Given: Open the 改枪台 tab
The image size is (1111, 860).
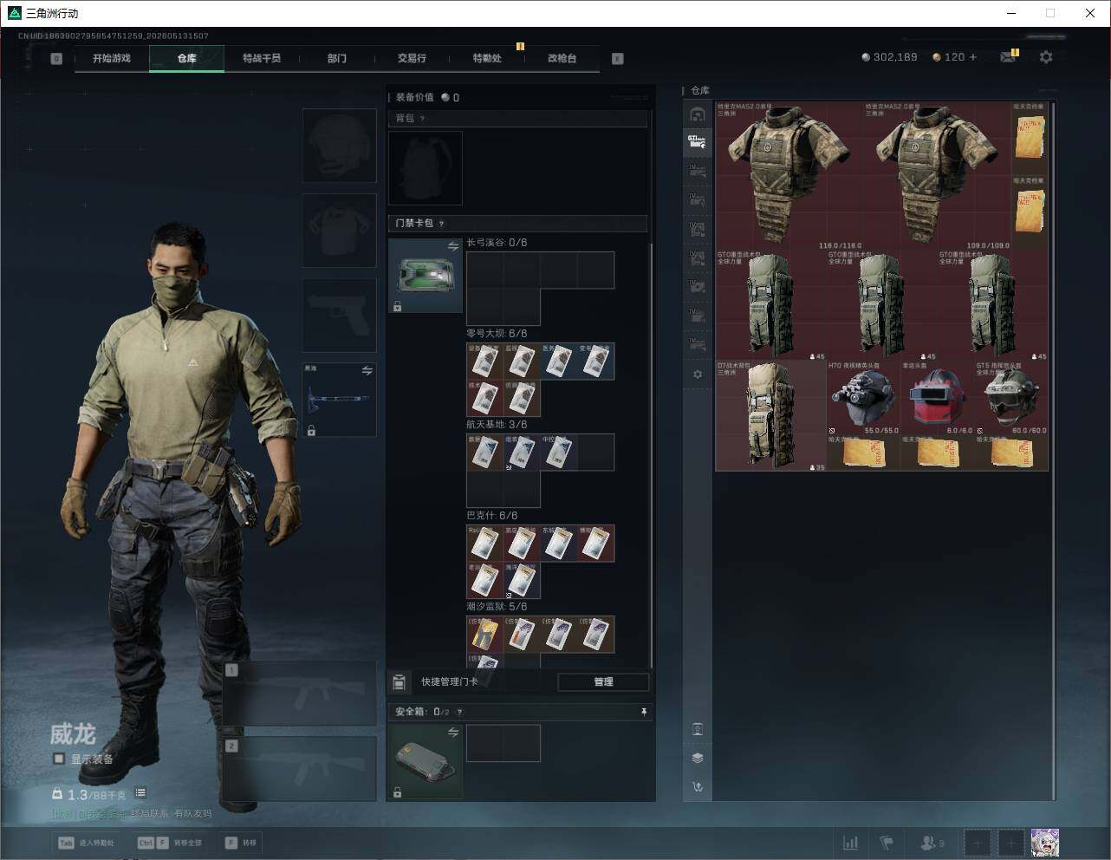Looking at the screenshot, I should [x=562, y=58].
